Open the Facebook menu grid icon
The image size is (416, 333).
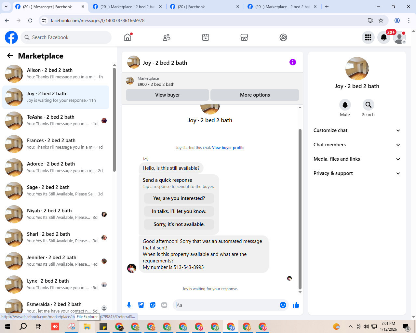368,37
